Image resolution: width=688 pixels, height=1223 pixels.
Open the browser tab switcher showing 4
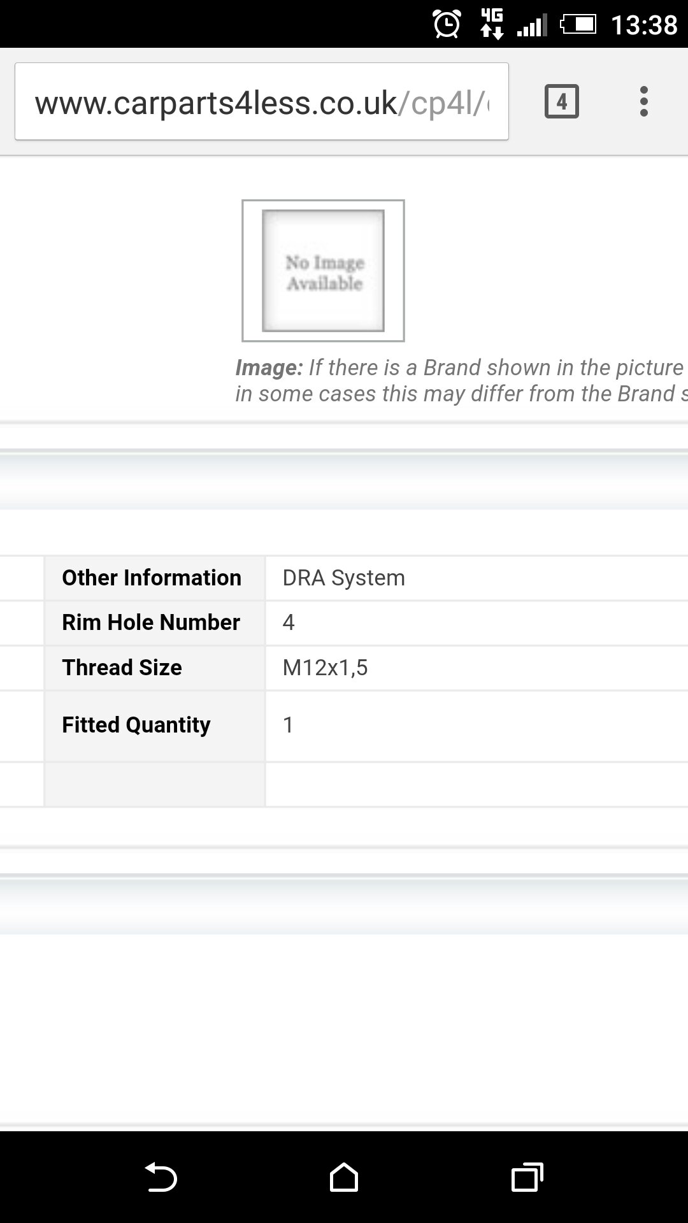(561, 101)
